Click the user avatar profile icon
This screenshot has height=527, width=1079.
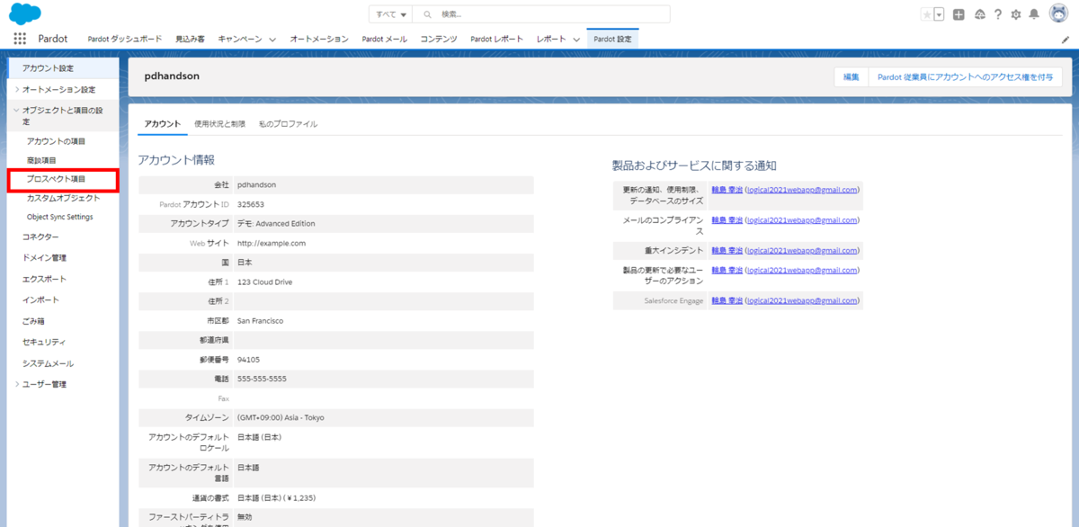(1057, 13)
